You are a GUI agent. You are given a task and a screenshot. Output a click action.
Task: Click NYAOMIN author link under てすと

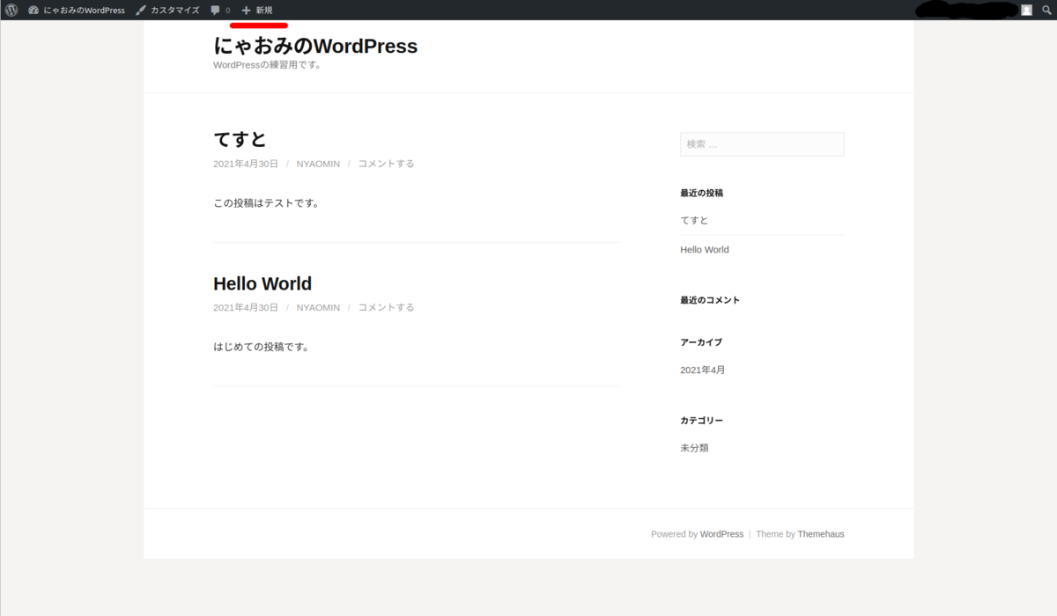318,164
